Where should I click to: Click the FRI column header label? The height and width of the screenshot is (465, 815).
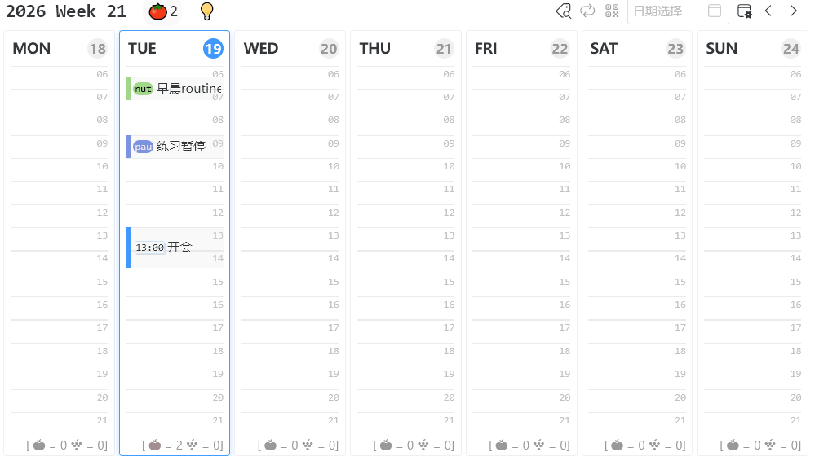(486, 49)
